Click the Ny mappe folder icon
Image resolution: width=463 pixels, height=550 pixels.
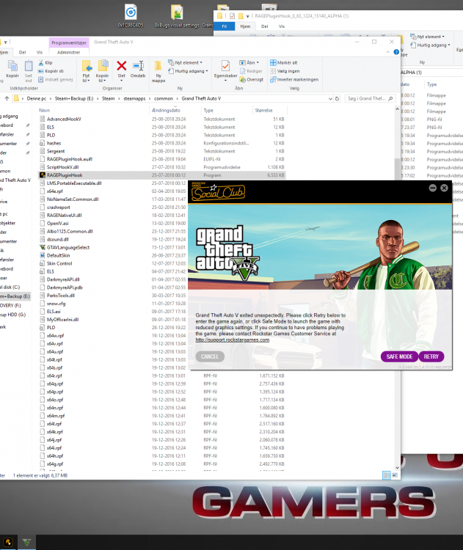click(158, 66)
